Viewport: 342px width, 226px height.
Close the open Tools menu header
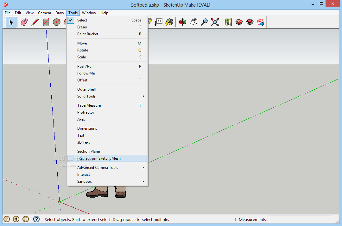point(73,13)
